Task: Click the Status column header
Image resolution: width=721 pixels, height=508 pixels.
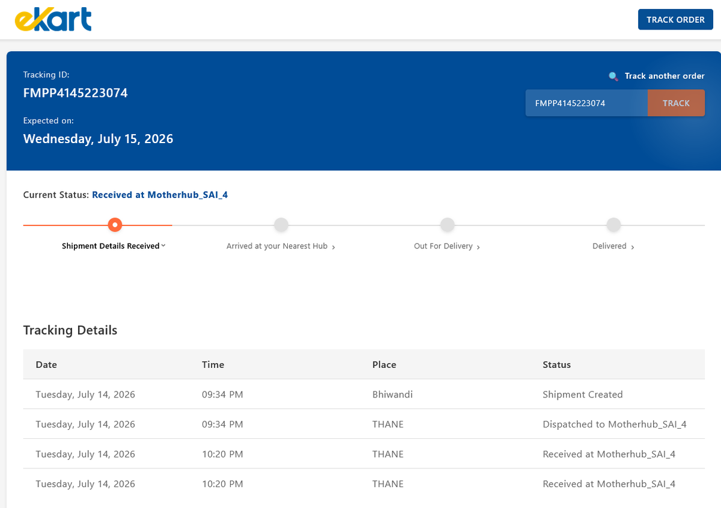Action: [556, 364]
